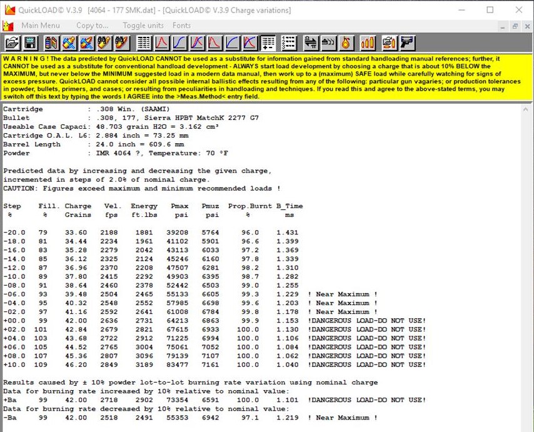Click the three cartridges bar icon

click(x=368, y=43)
